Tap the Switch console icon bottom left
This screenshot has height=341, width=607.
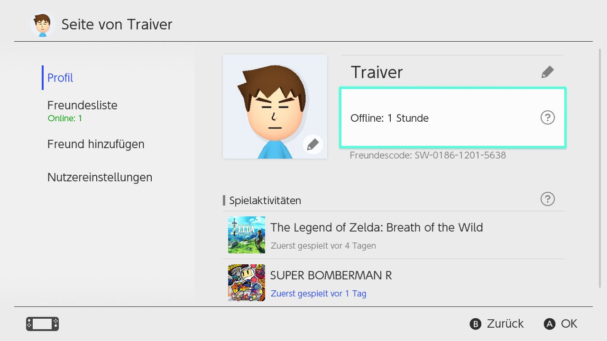pyautogui.click(x=42, y=324)
